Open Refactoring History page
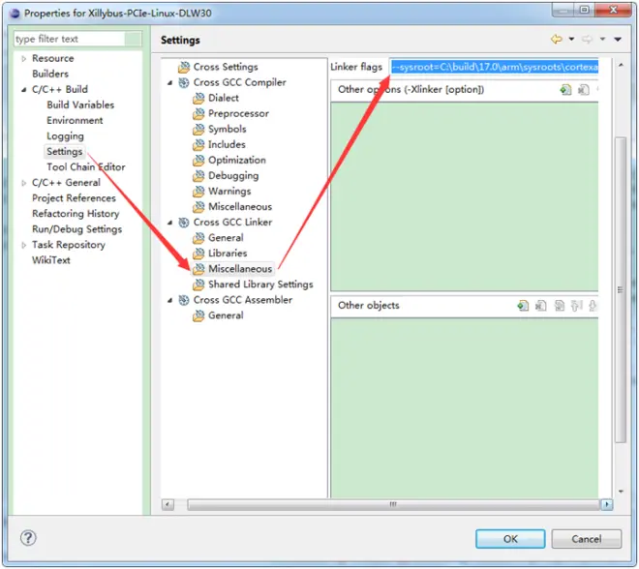The image size is (639, 569). pos(76,214)
